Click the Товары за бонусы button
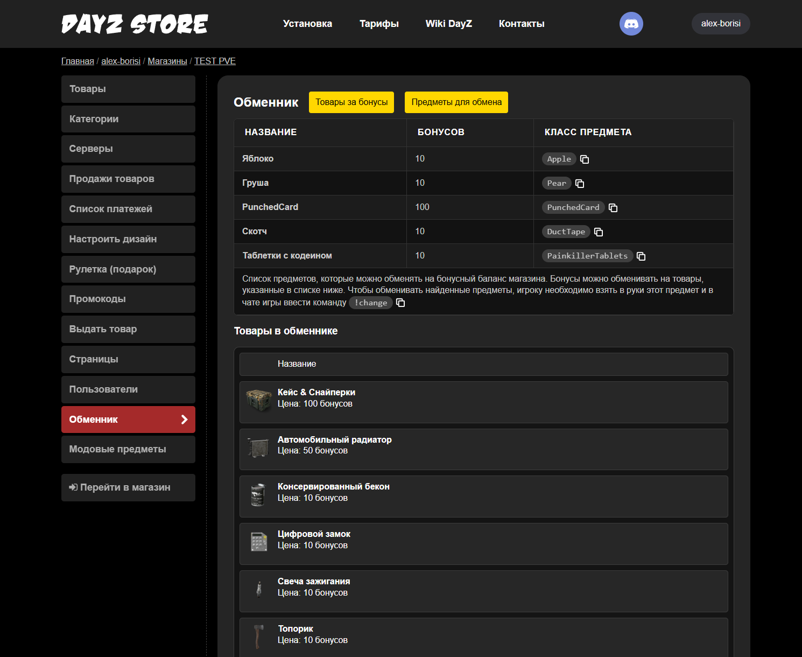 [x=351, y=102]
